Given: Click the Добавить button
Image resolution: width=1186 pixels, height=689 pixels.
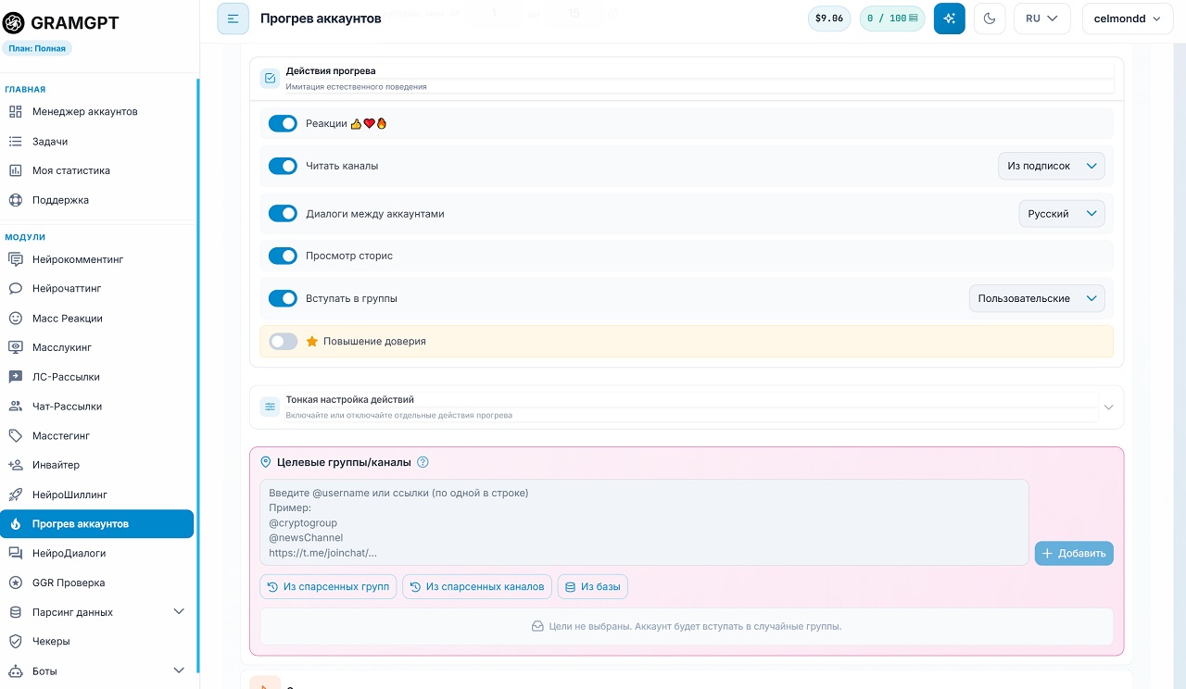Looking at the screenshot, I should point(1074,553).
